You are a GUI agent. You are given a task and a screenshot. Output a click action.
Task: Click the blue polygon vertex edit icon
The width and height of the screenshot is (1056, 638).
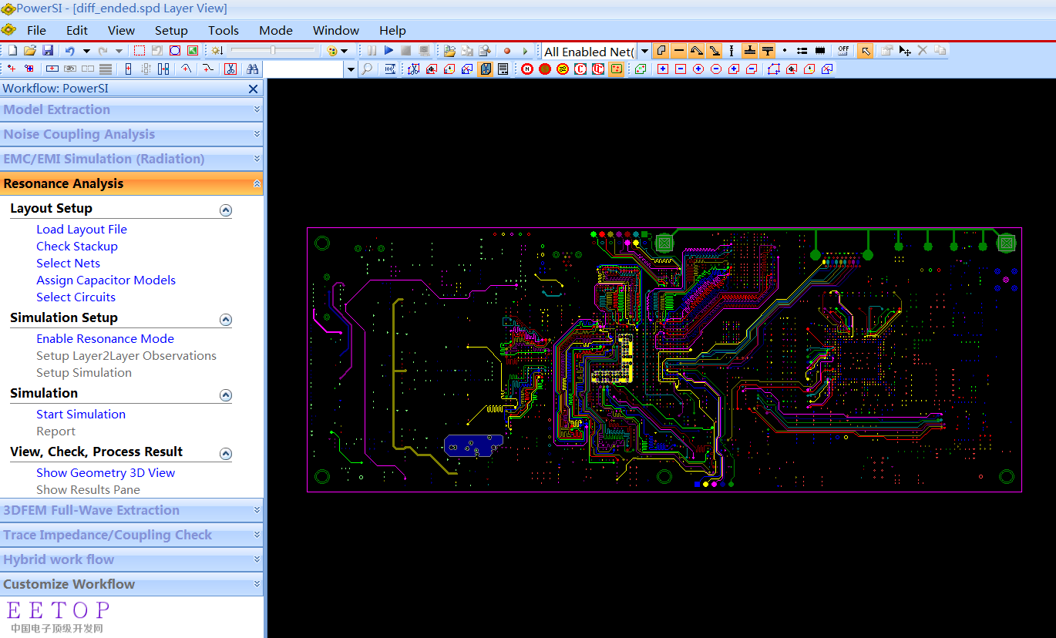coord(774,69)
